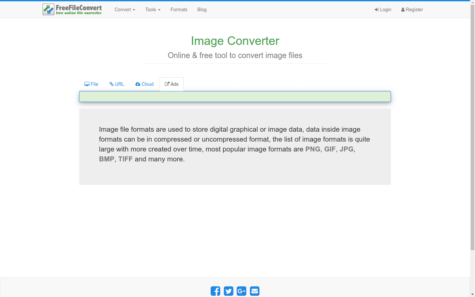This screenshot has height=297, width=475.
Task: Switch to the Cloud tab
Action: click(x=144, y=84)
